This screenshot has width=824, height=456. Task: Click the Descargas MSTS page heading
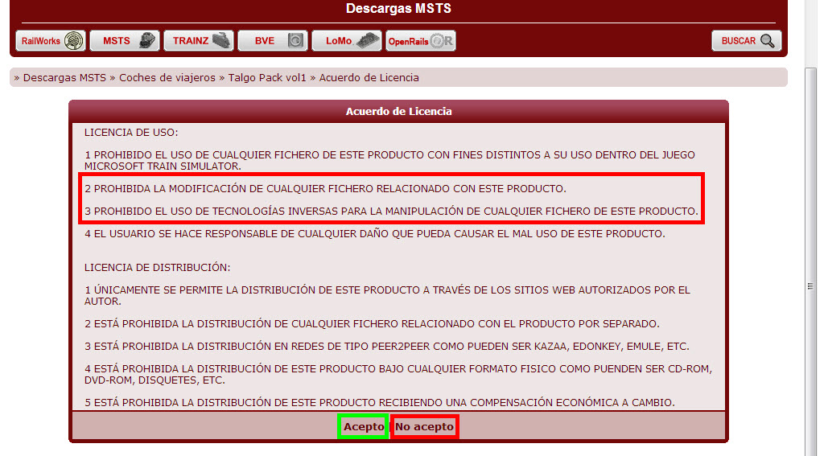pos(398,10)
